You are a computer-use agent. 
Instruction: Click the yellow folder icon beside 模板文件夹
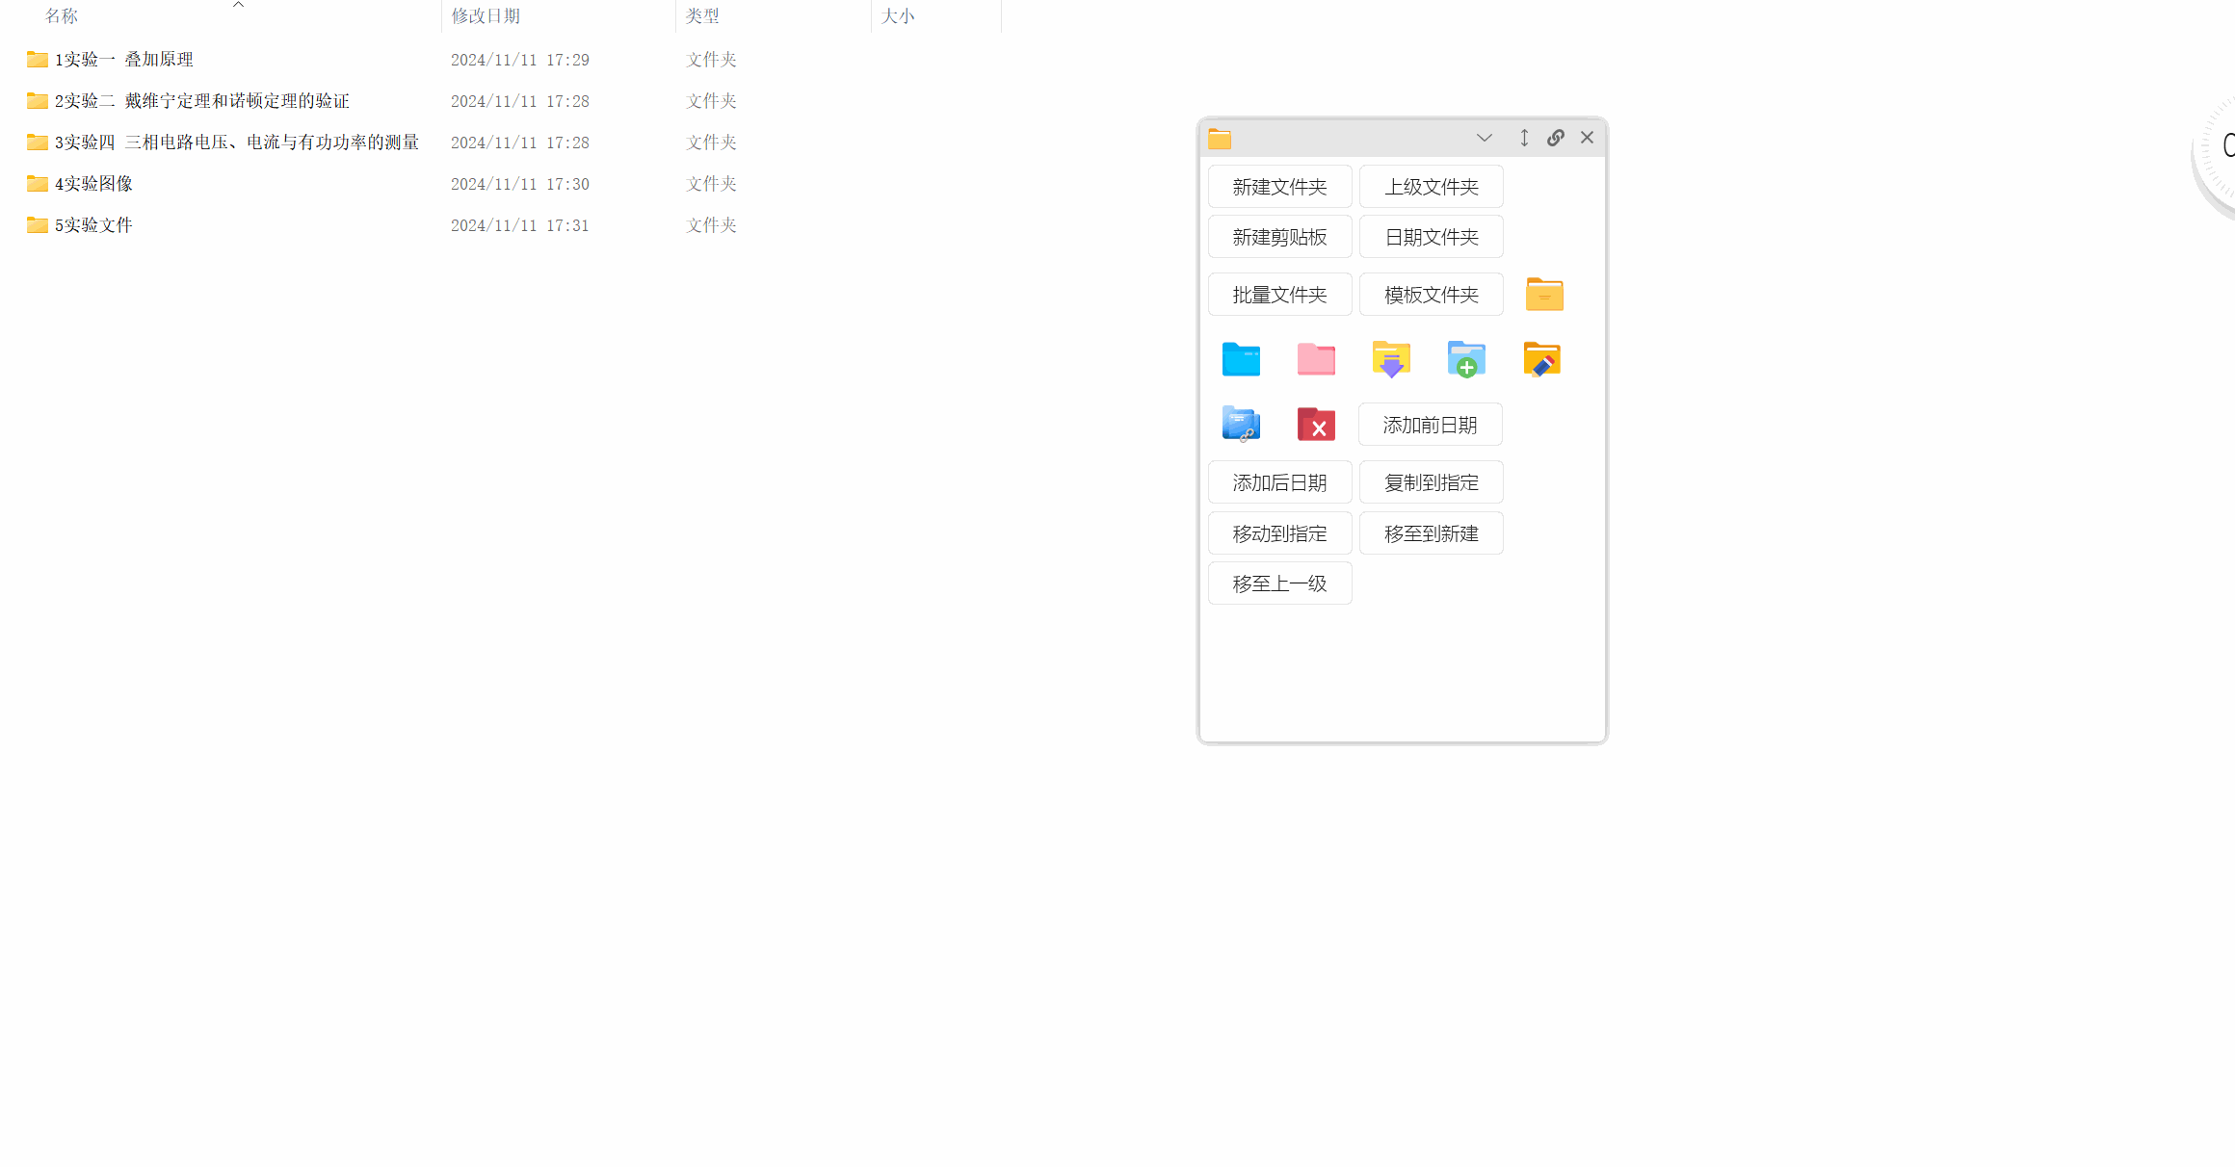point(1544,294)
